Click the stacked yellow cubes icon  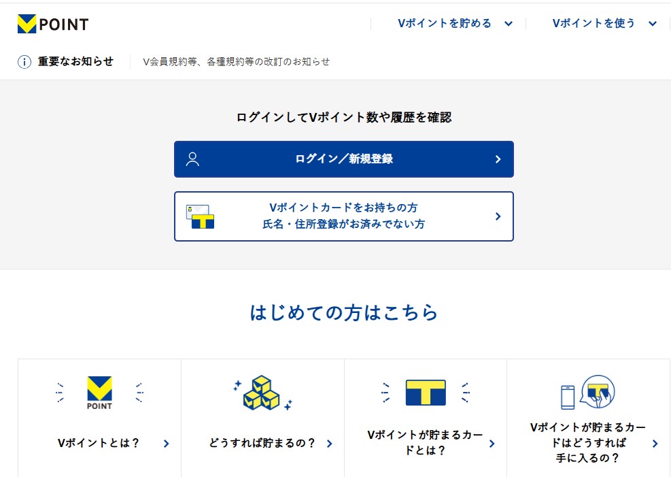(x=262, y=393)
